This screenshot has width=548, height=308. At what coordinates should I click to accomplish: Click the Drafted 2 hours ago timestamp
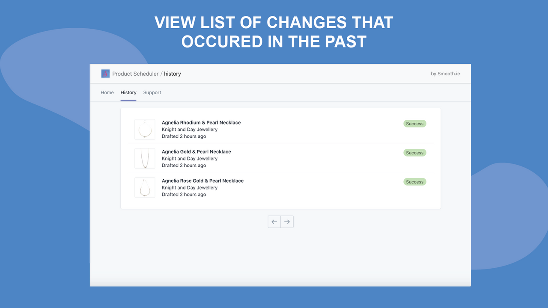click(x=184, y=136)
